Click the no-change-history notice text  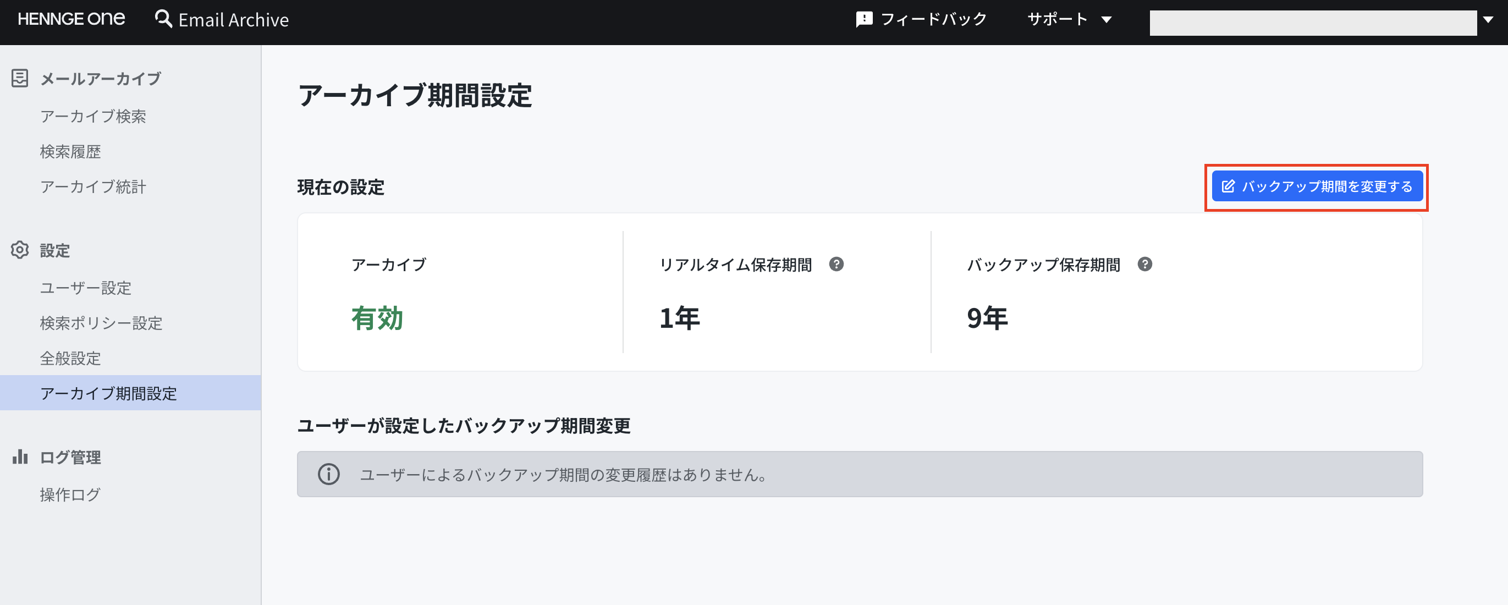pyautogui.click(x=564, y=475)
